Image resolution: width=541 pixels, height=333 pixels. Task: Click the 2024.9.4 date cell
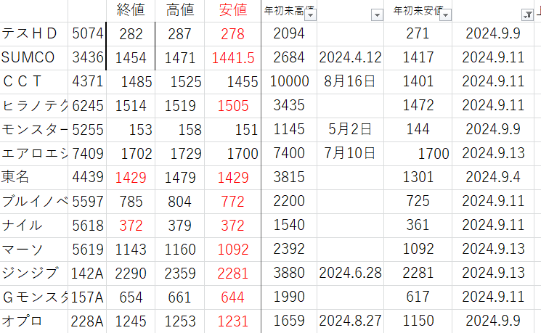click(x=493, y=177)
